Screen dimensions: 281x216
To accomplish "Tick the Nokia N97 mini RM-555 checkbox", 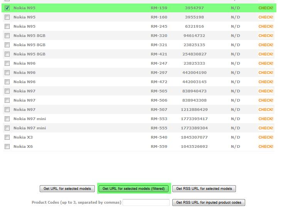I will [x=7, y=128].
